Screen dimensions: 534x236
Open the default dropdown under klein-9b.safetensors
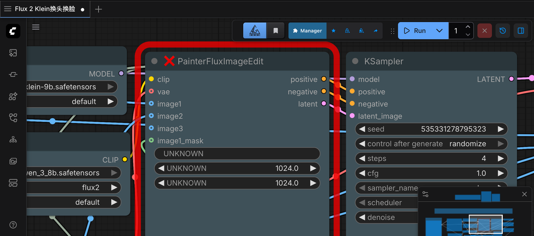pos(72,102)
